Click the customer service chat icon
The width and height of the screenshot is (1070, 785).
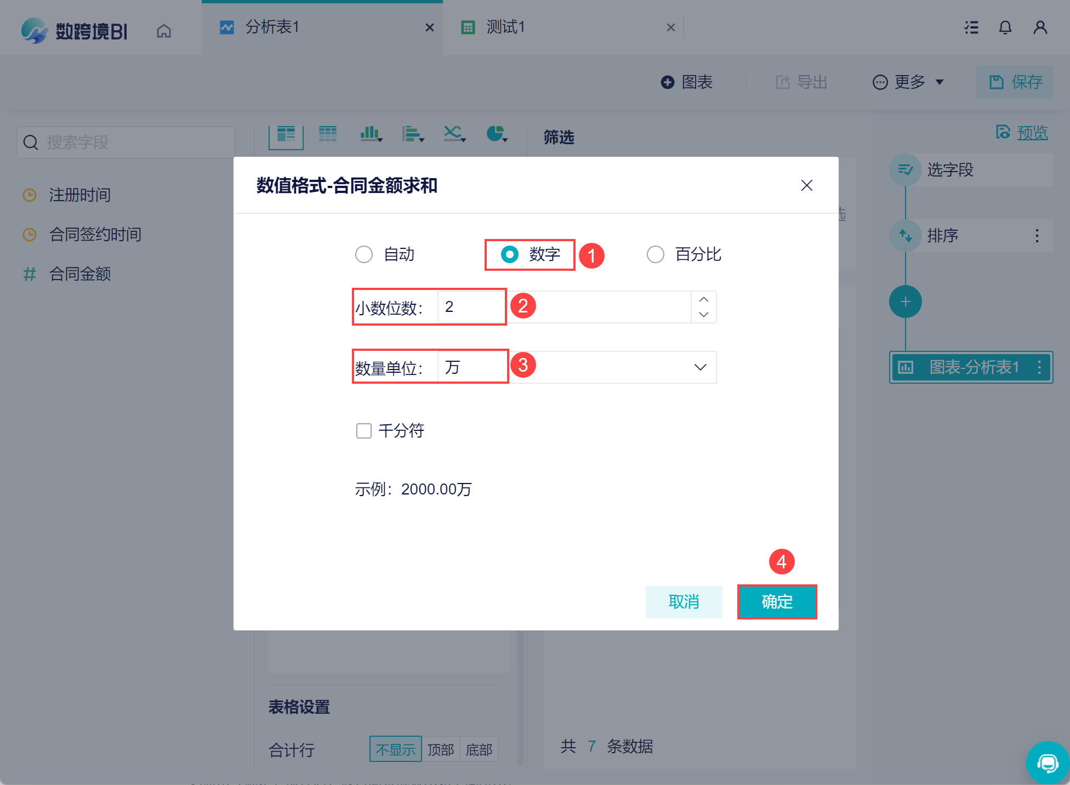click(1048, 763)
